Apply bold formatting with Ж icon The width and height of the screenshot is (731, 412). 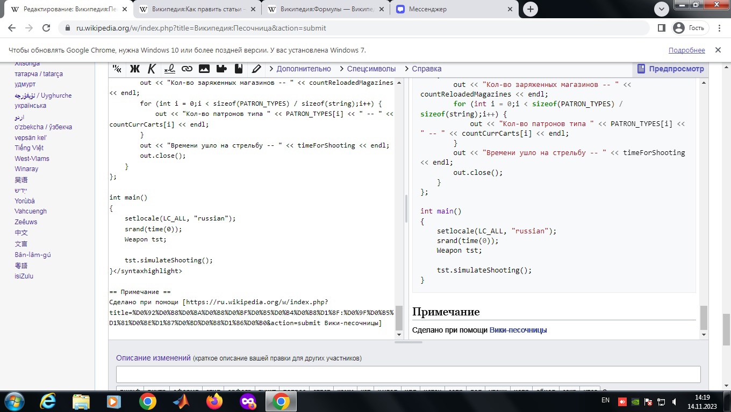point(134,69)
